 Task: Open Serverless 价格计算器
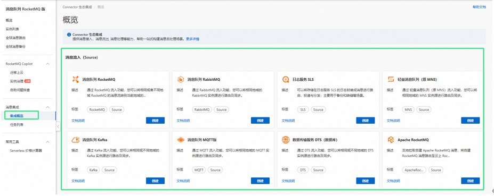pos(26,151)
